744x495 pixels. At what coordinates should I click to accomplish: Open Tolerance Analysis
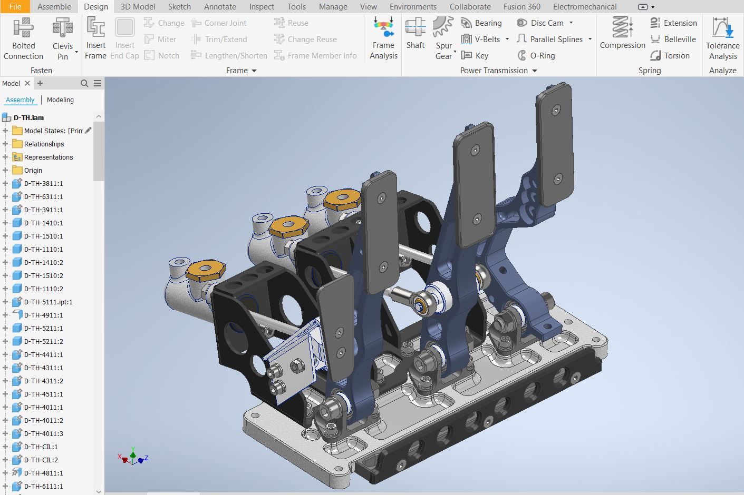[723, 39]
